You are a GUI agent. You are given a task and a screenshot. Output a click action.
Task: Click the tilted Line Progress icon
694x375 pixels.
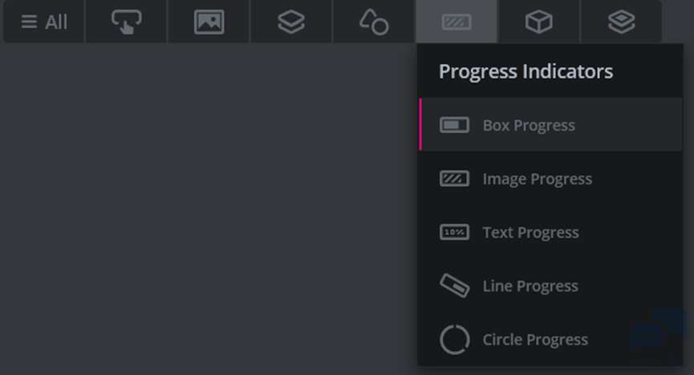[x=455, y=286]
